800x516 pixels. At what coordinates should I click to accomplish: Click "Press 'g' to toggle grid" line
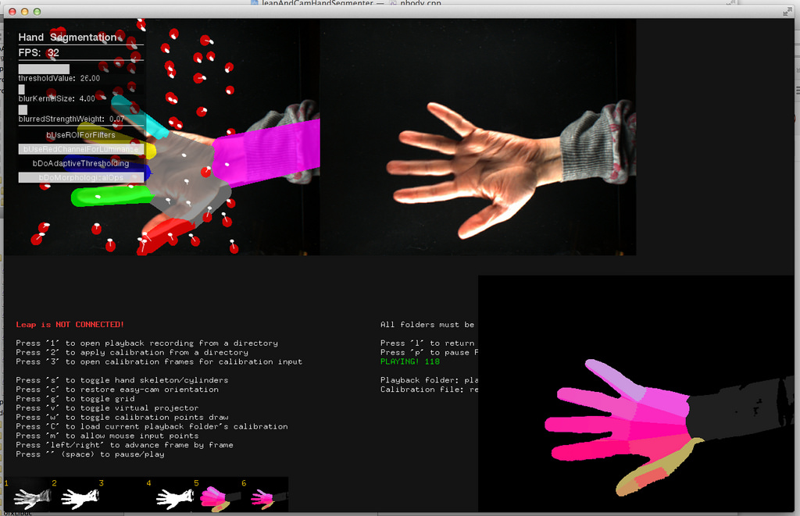pyautogui.click(x=76, y=399)
